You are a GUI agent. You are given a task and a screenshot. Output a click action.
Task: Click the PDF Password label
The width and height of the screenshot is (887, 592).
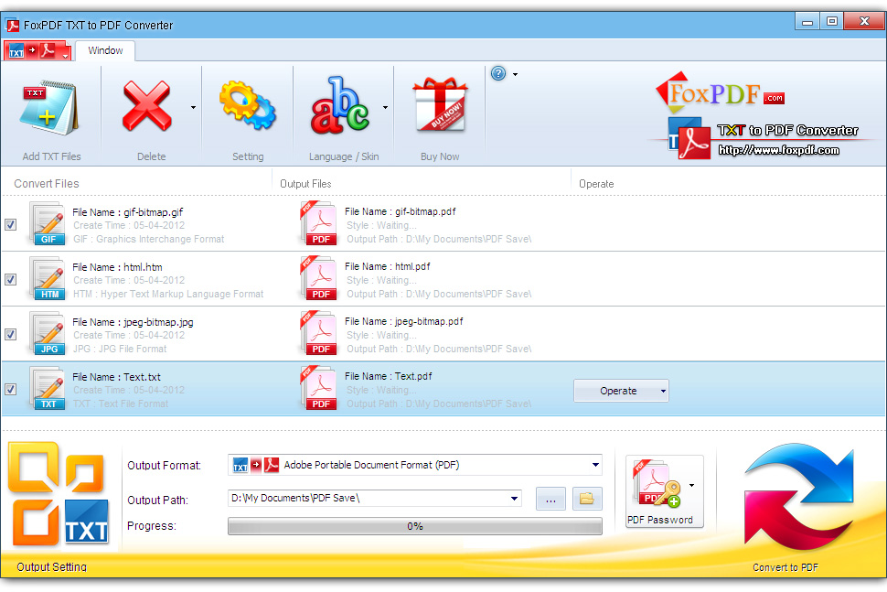tap(659, 520)
